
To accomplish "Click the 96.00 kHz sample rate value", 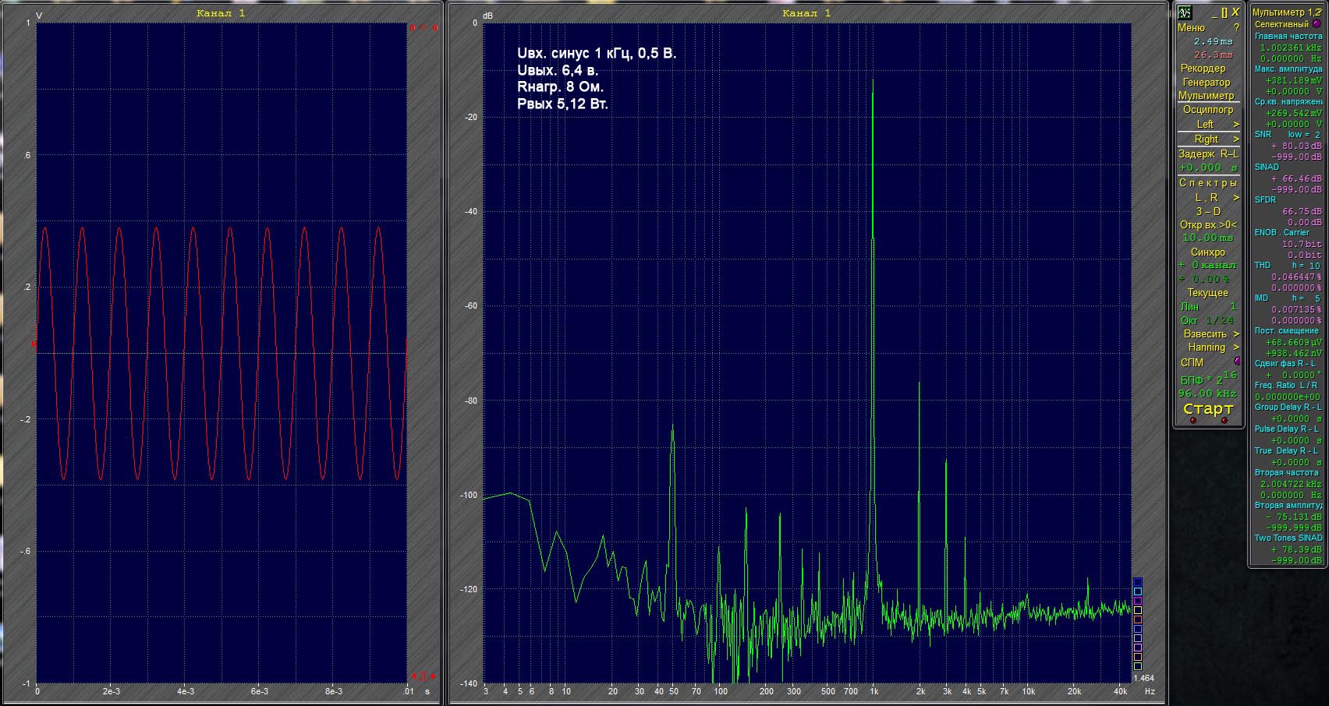I will [1207, 394].
